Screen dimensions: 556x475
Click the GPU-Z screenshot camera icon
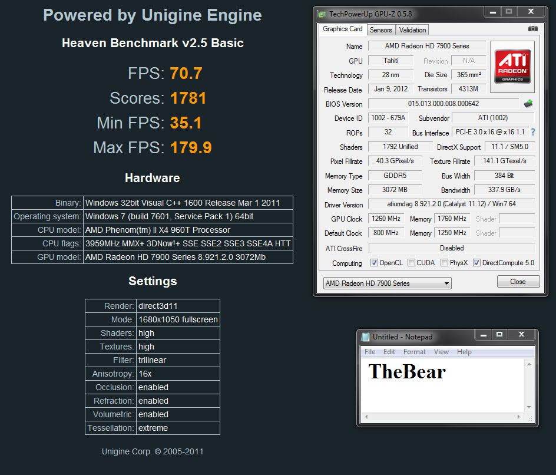click(532, 29)
